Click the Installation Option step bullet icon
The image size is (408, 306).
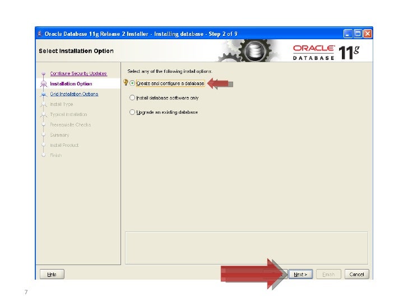[x=44, y=84]
